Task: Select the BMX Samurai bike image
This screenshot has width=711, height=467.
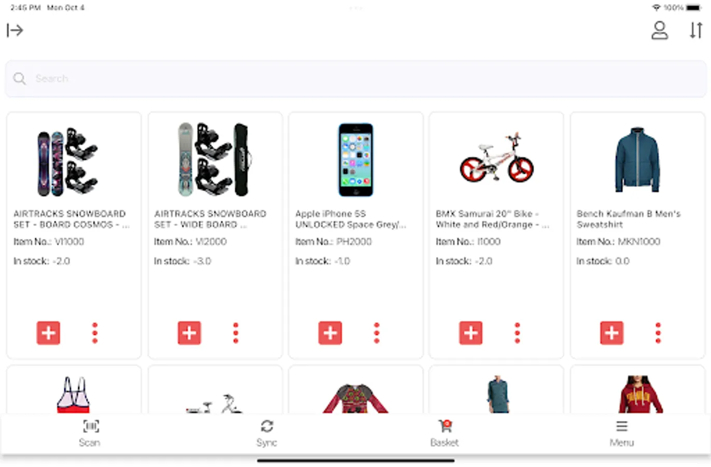Action: tap(497, 158)
